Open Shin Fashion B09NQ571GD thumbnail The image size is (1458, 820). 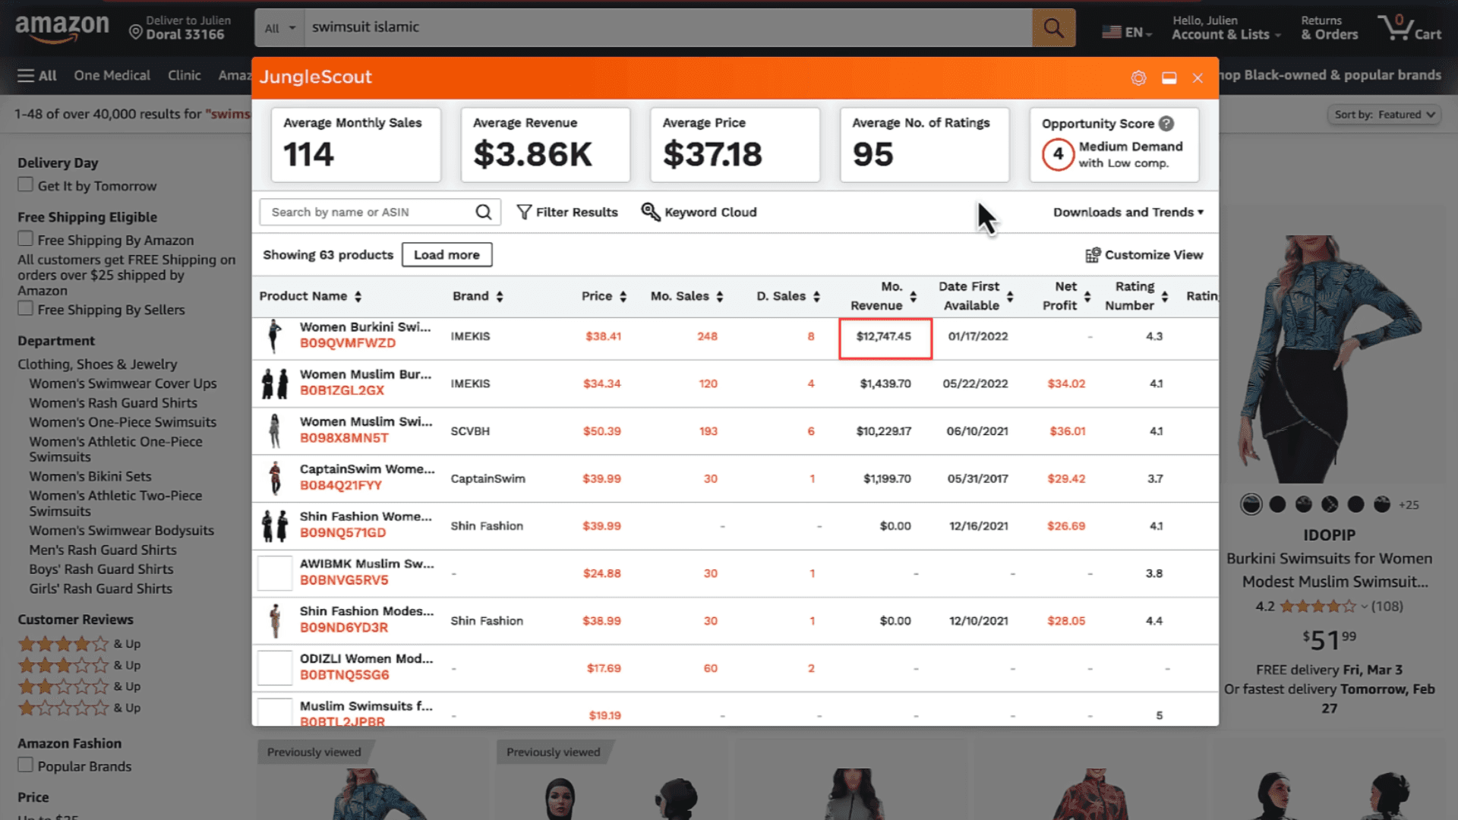click(275, 525)
